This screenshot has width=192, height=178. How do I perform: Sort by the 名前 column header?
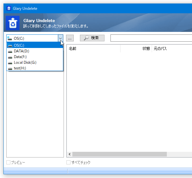point(93,49)
